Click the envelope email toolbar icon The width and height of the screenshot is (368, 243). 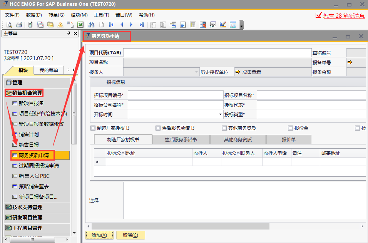coord(50,25)
